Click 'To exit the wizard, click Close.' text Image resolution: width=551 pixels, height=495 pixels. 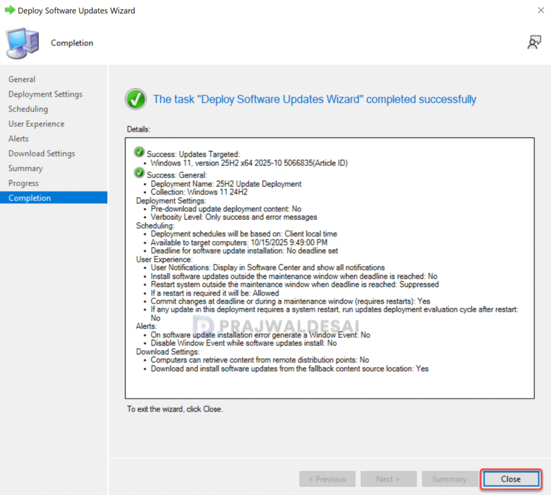(175, 409)
